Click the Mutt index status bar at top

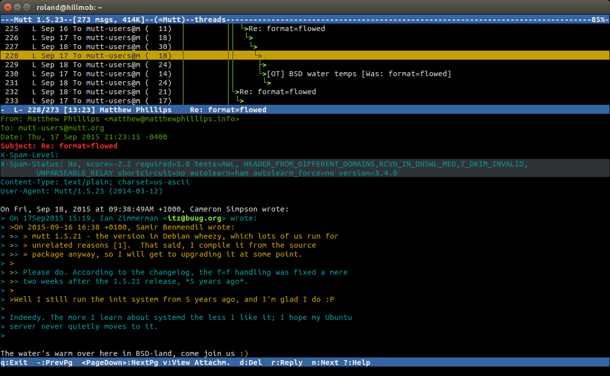pos(305,20)
